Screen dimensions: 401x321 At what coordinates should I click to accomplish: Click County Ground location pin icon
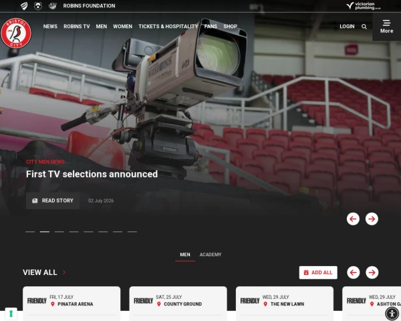click(159, 304)
